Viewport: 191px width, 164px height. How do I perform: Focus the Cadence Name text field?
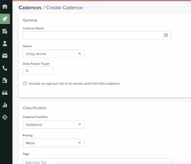click(97, 35)
